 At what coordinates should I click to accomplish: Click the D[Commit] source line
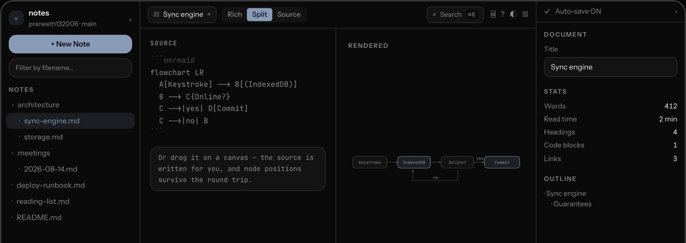coord(204,109)
